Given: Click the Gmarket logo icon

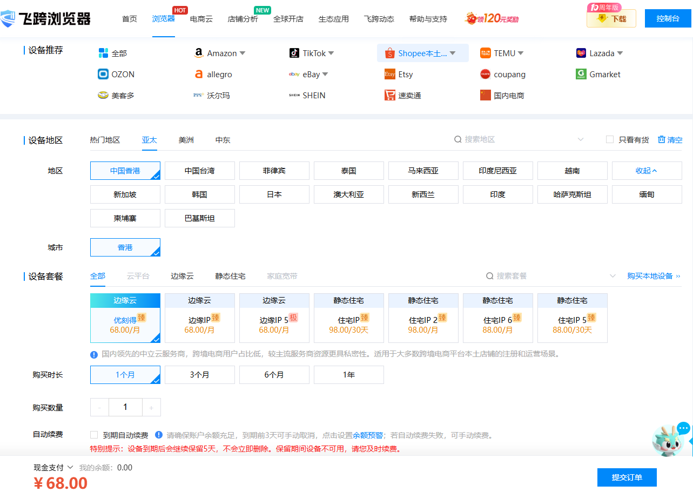Looking at the screenshot, I should 581,75.
